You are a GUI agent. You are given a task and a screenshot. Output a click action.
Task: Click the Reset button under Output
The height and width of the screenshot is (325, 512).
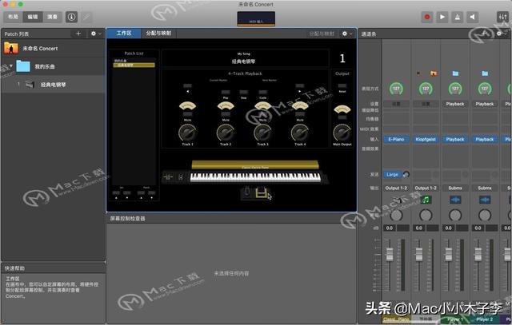click(342, 86)
